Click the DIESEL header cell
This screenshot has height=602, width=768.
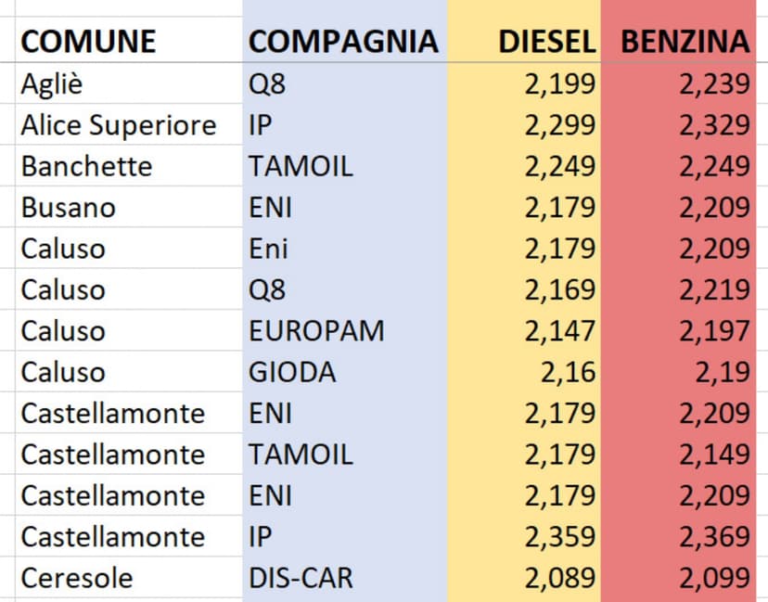(x=545, y=42)
